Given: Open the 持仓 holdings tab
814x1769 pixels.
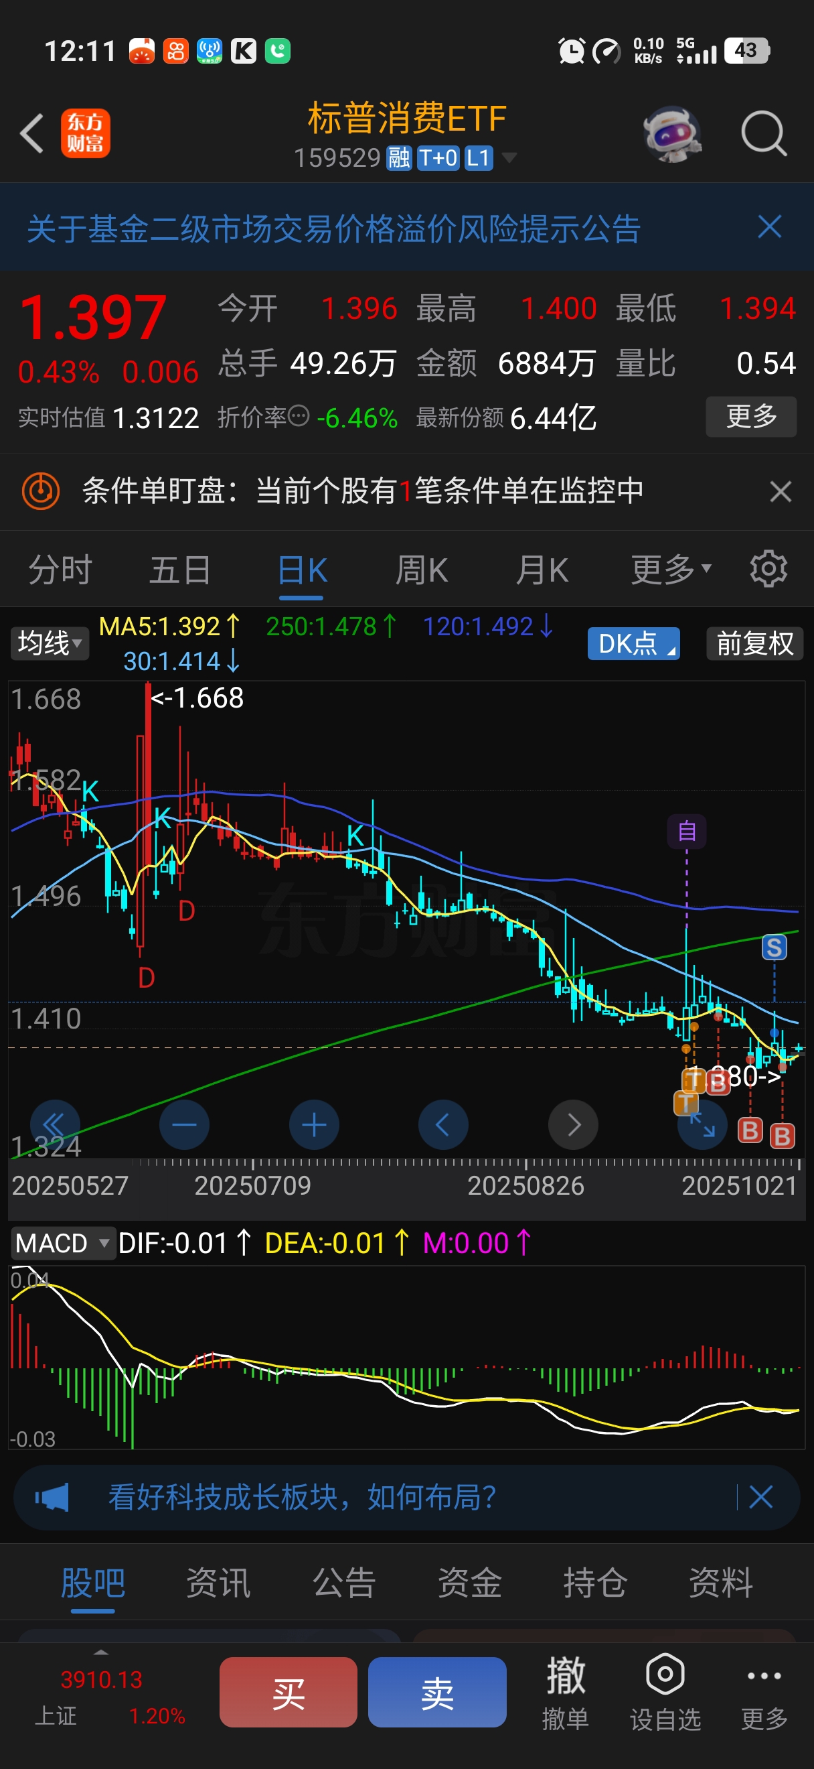Looking at the screenshot, I should 595,1583.
